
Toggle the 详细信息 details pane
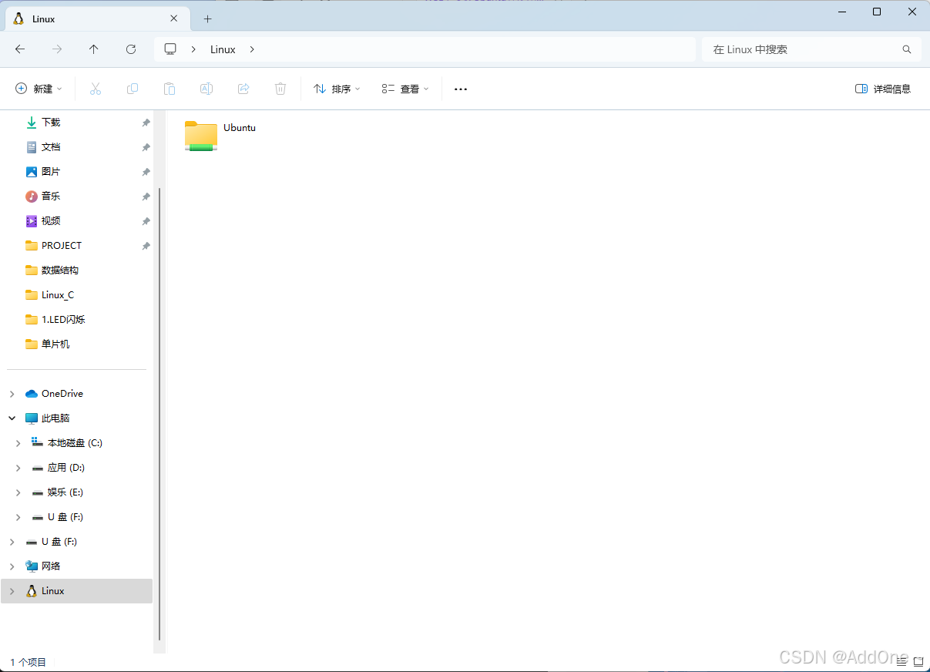883,89
